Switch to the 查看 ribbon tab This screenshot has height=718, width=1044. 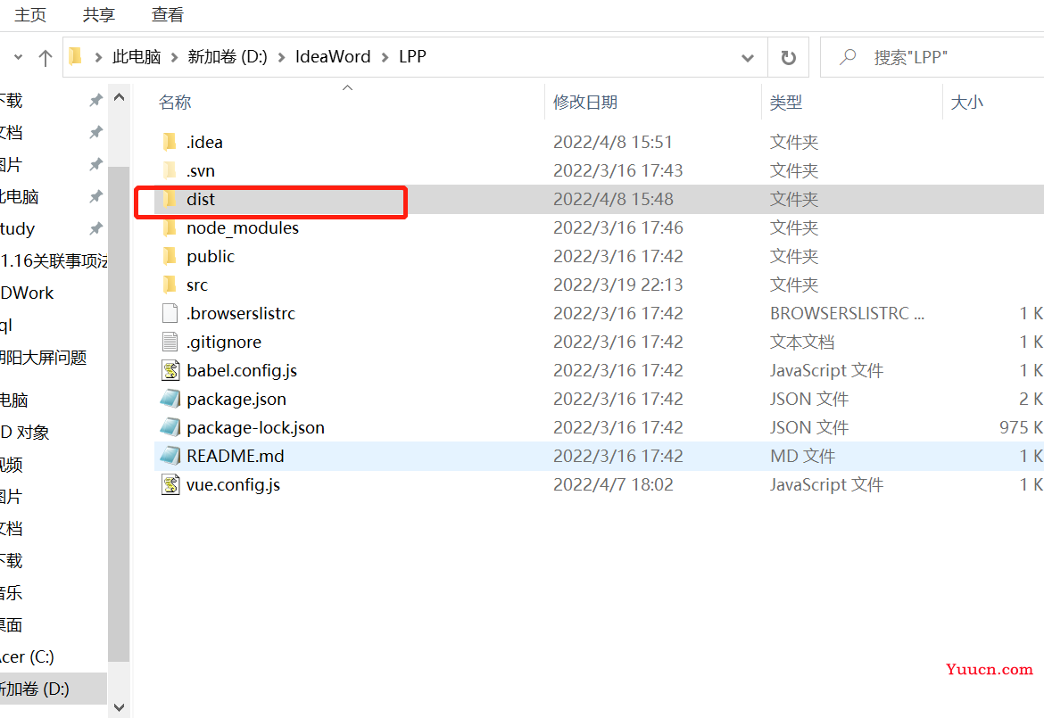[167, 14]
